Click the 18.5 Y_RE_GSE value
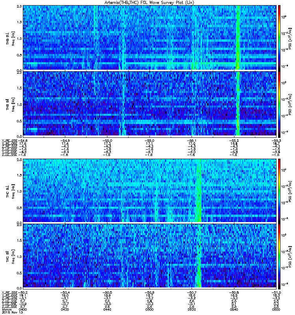Screen dimensions: 295x315 234,296
